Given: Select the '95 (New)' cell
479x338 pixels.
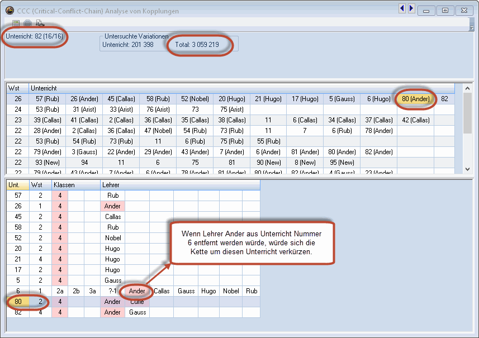Looking at the screenshot, I should tap(342, 163).
